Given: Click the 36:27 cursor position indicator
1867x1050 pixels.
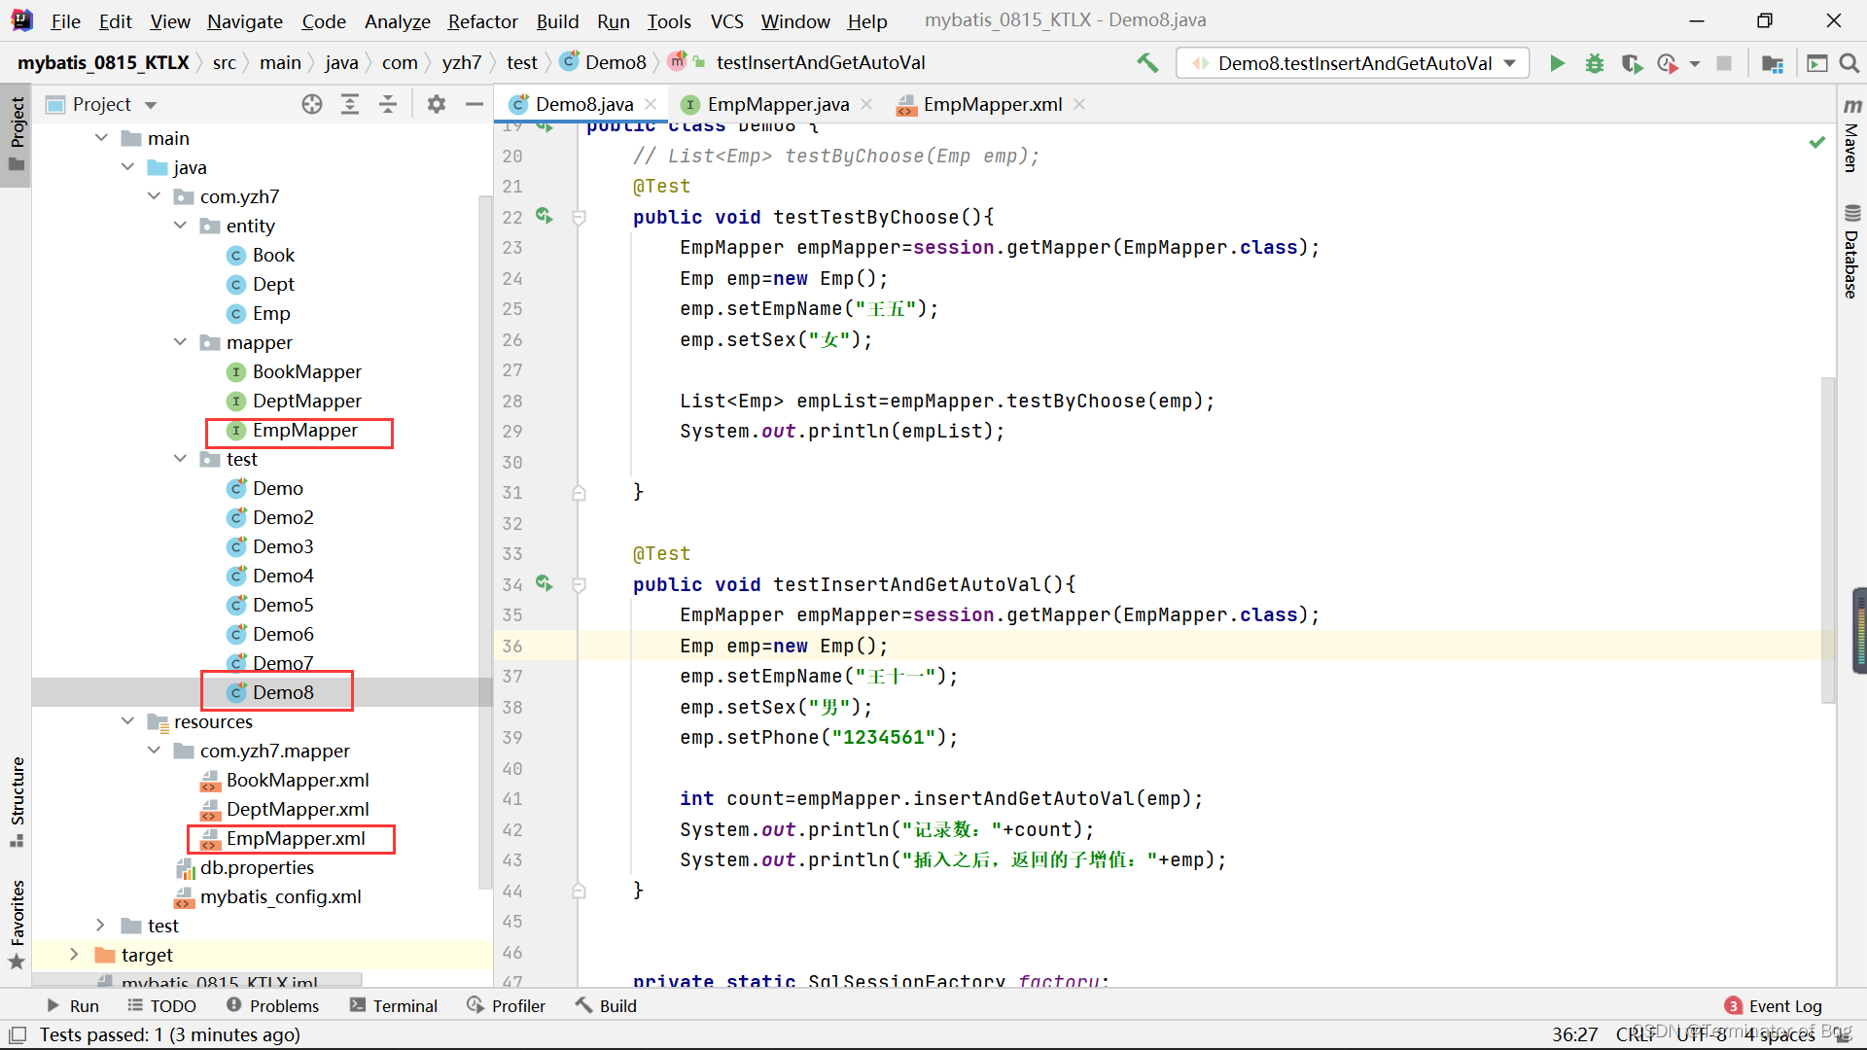Looking at the screenshot, I should 1574,1034.
